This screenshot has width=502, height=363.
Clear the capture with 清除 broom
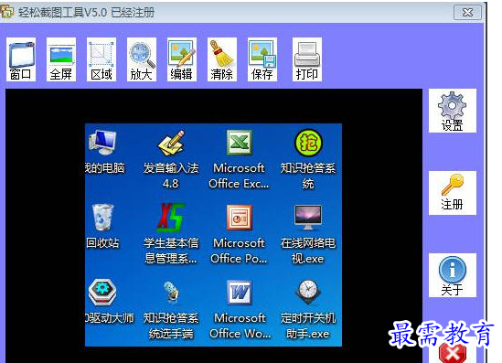(x=222, y=59)
